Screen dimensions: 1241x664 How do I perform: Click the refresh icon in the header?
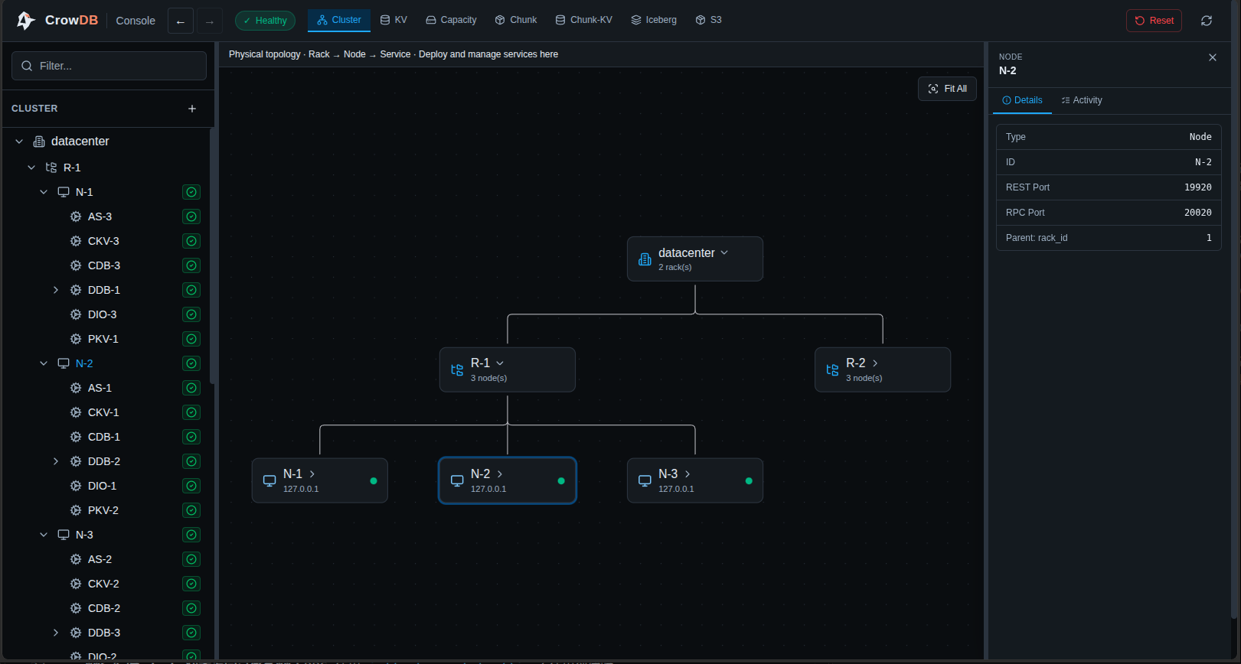coord(1207,21)
